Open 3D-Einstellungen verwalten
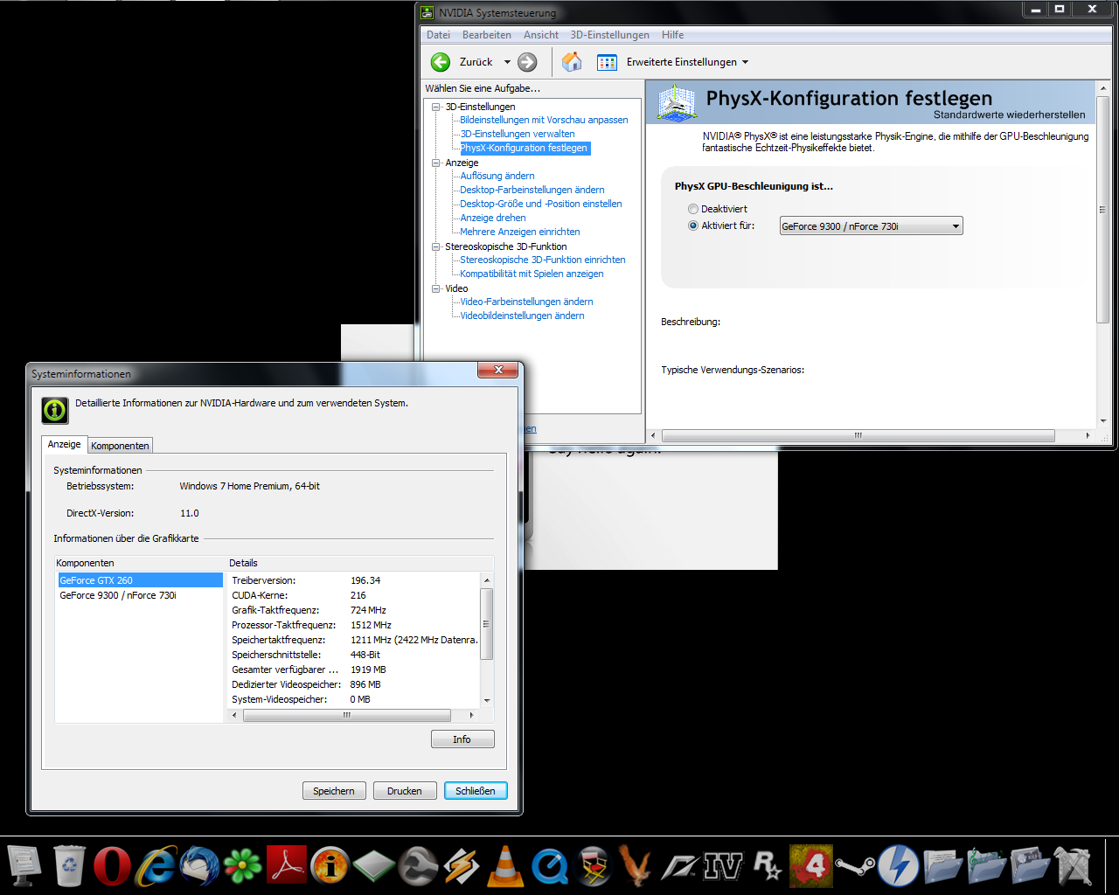1119x895 pixels. (518, 134)
